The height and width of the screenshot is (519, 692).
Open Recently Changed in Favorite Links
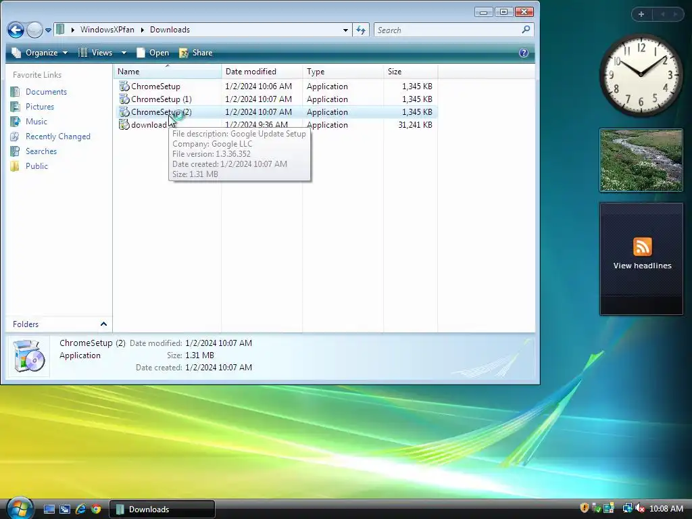tap(58, 137)
